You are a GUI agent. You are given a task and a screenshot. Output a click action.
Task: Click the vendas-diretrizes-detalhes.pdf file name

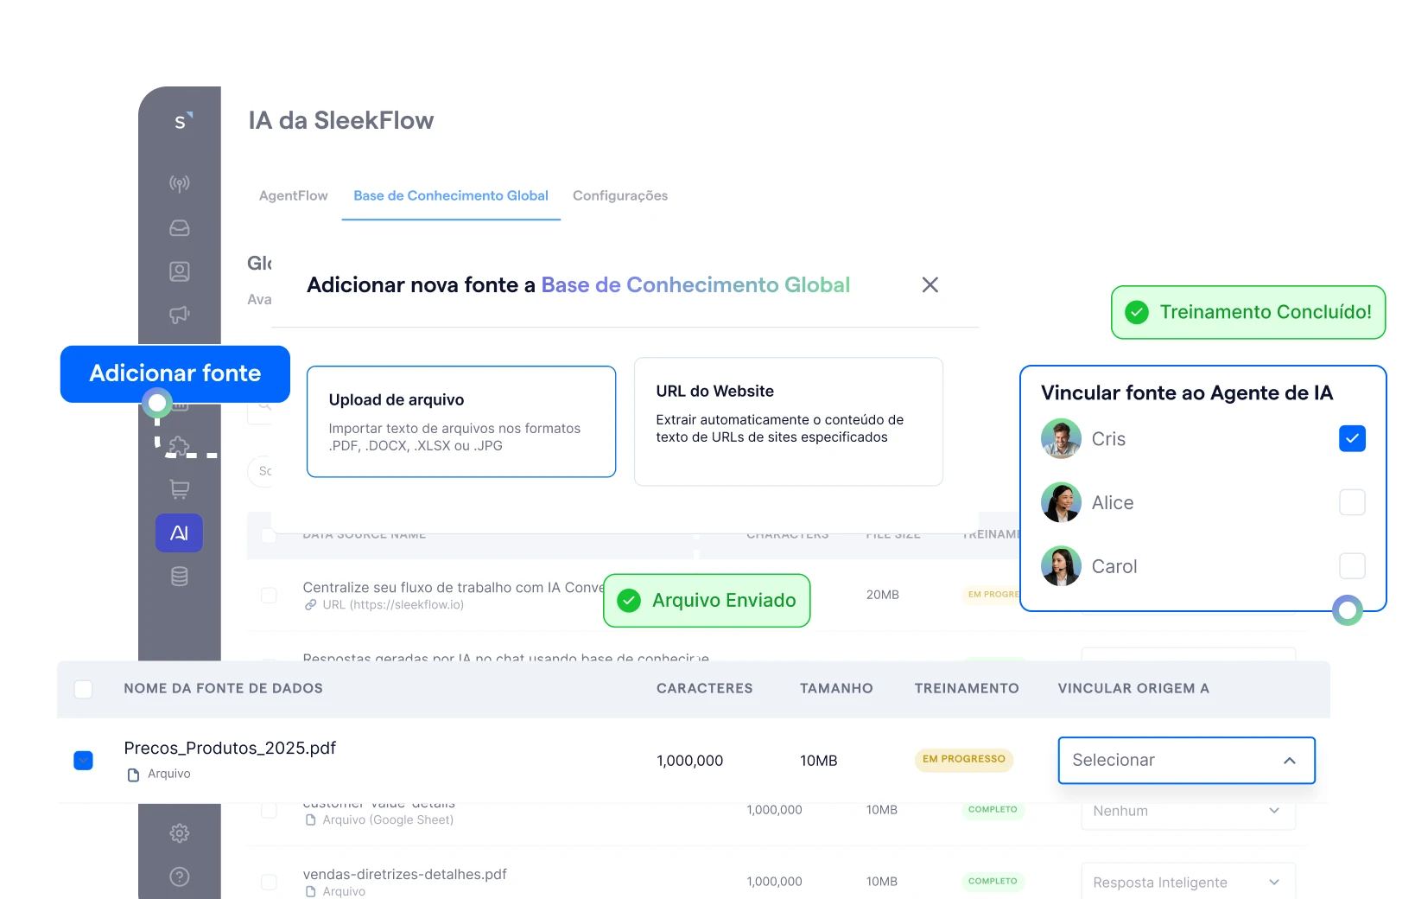(x=404, y=874)
